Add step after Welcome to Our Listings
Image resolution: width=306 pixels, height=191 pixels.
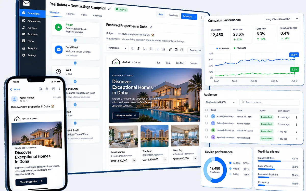tap(75, 63)
